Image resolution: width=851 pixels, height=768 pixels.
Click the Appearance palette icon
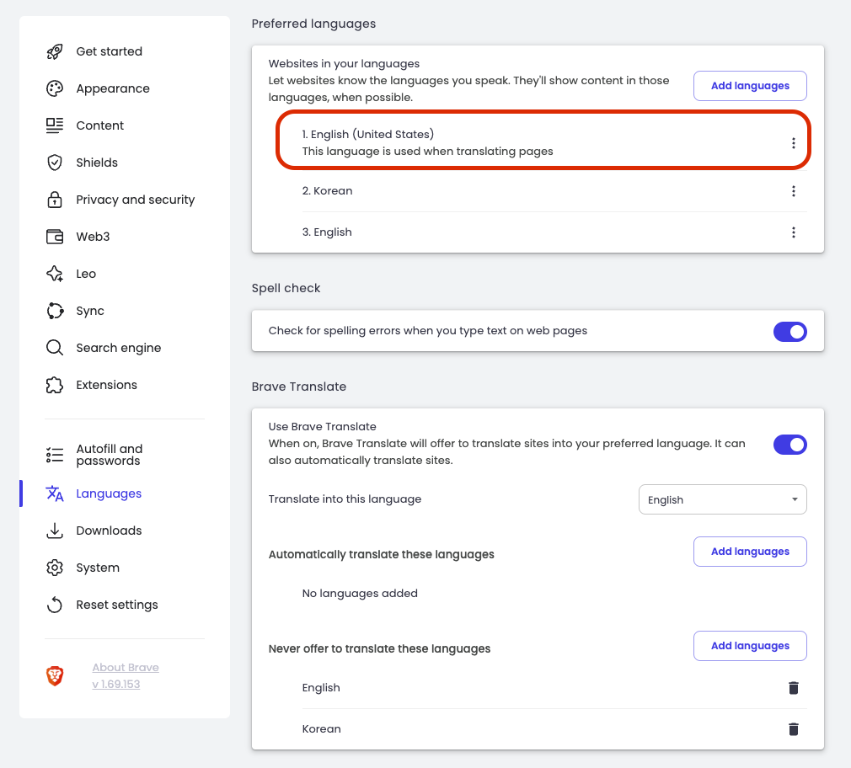55,88
